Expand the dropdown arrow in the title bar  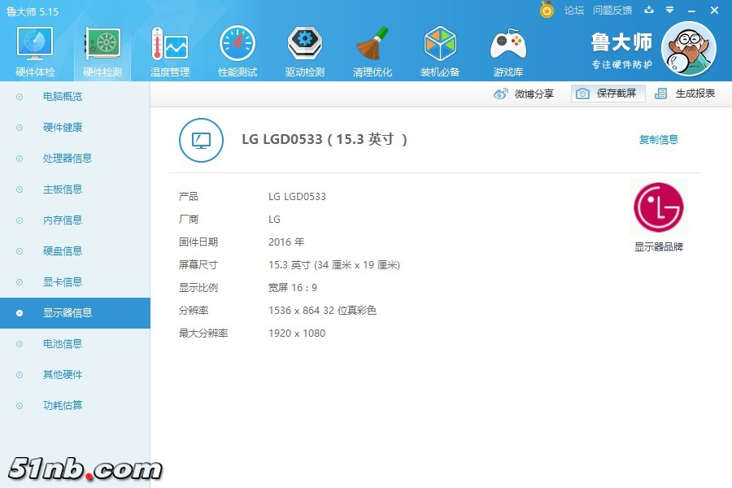(669, 11)
